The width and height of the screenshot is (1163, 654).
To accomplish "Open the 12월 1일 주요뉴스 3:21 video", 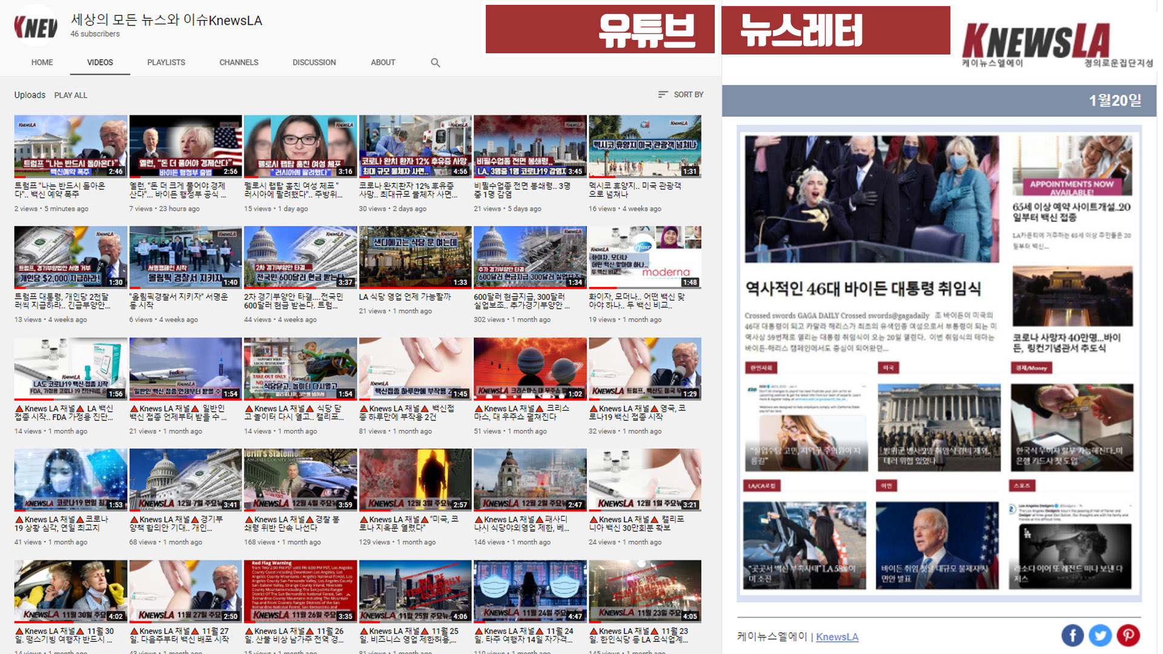I will (x=645, y=479).
